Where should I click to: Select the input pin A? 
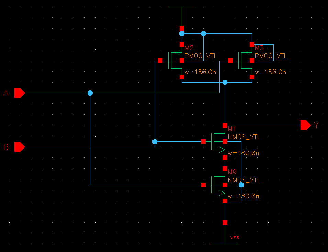[x=20, y=93]
